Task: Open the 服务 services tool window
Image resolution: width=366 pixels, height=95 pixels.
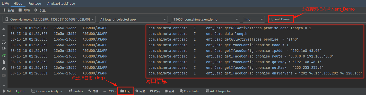Action: click(170, 91)
